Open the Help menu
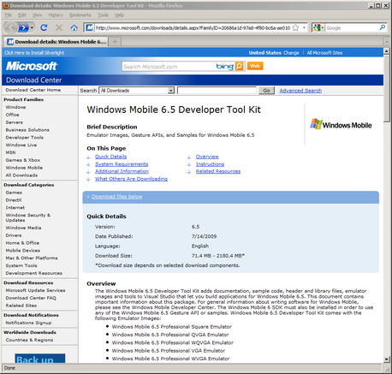 [x=119, y=15]
